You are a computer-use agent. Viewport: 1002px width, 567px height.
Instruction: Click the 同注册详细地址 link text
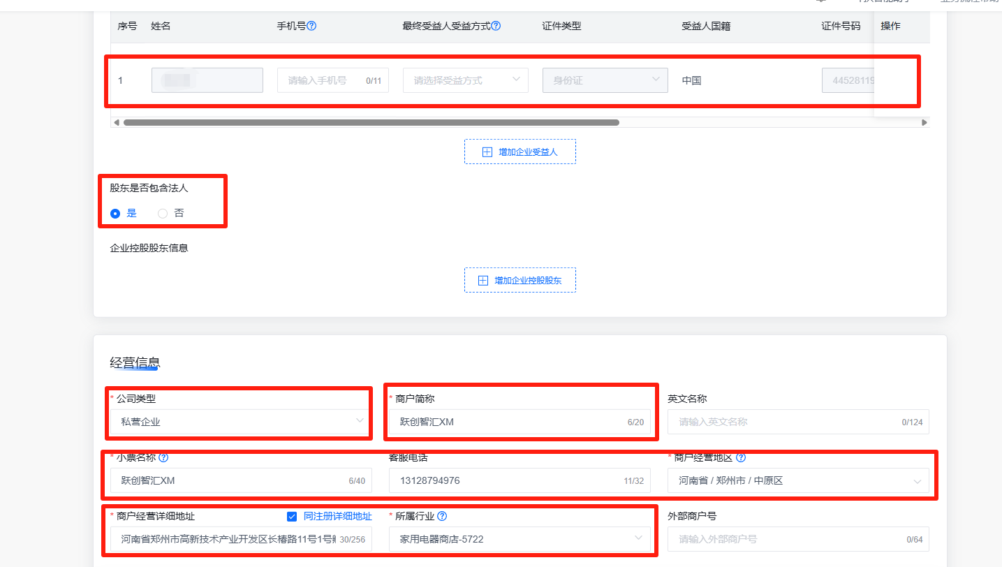[x=338, y=517]
